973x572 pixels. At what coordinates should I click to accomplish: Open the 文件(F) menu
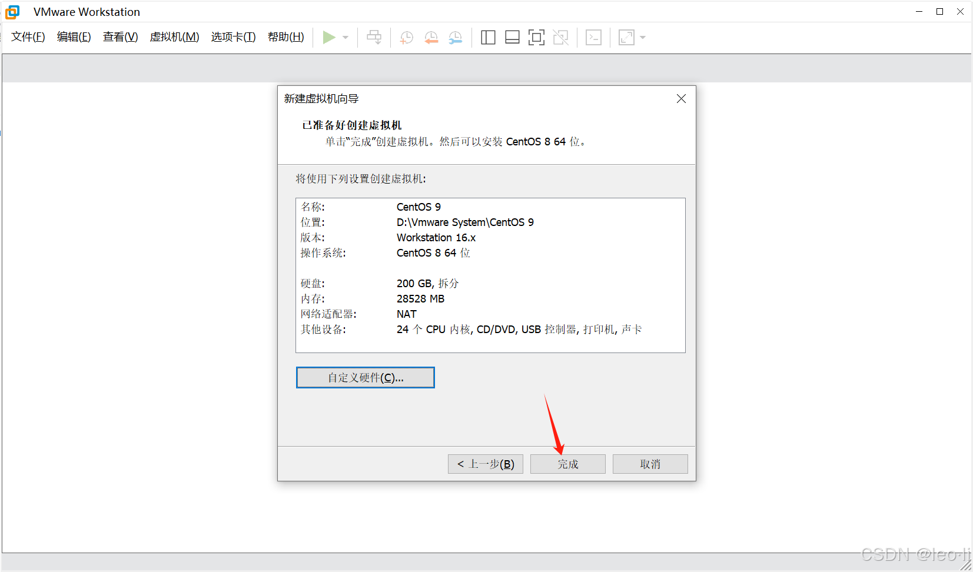coord(28,37)
